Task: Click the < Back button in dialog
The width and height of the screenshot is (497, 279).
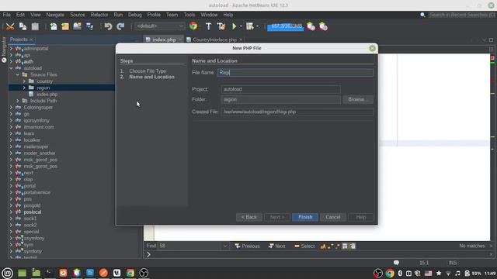Action: tap(249, 217)
